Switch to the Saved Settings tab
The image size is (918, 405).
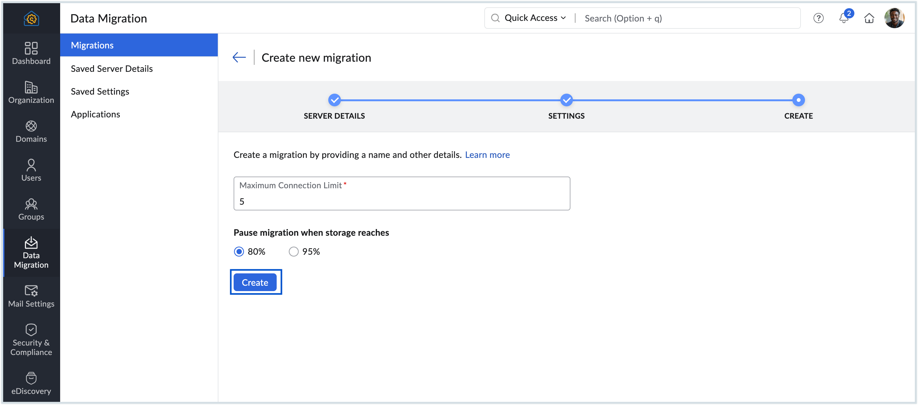tap(100, 91)
